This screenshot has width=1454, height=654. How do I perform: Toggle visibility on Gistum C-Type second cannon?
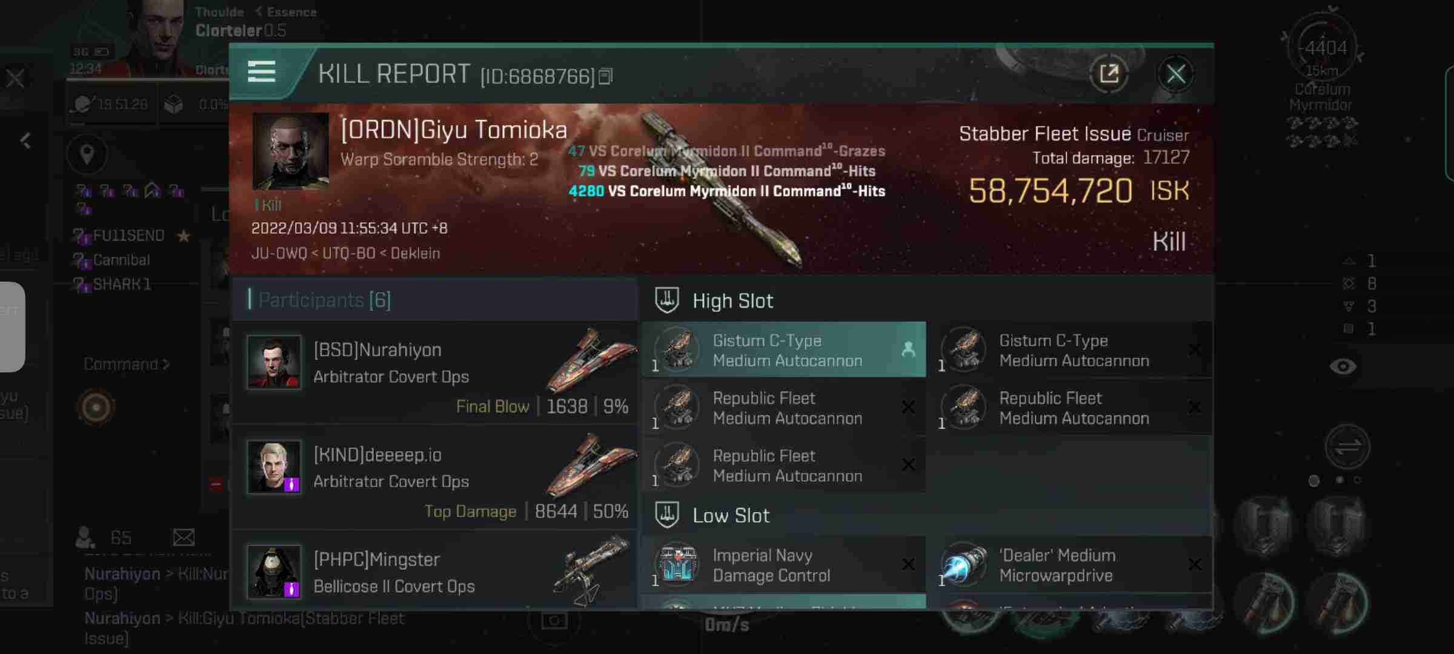tap(1195, 349)
